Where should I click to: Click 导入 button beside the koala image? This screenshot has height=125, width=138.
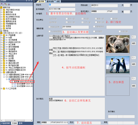[x=134, y=37]
